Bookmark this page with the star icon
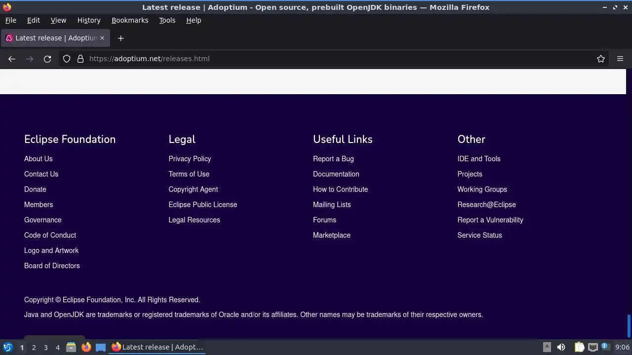 [601, 59]
